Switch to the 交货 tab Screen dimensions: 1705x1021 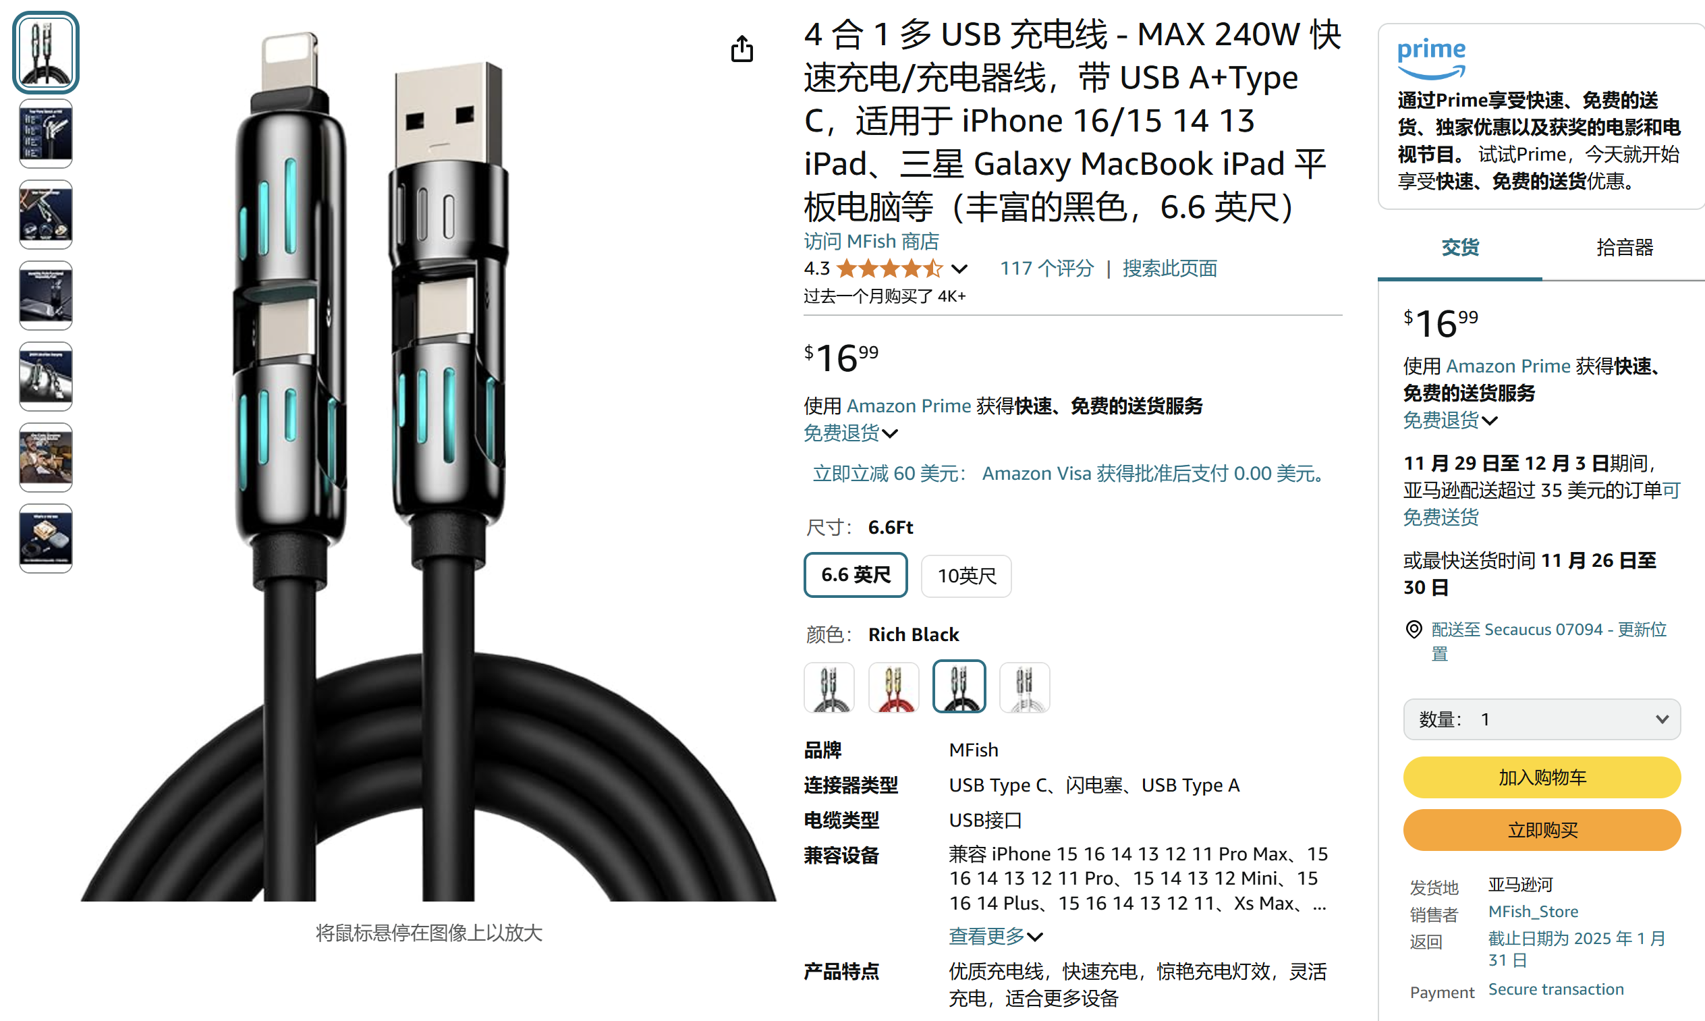pos(1459,248)
